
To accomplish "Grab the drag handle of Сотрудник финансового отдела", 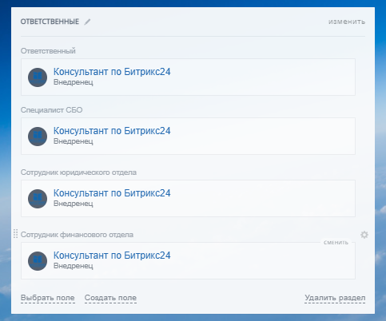I will 16,234.
